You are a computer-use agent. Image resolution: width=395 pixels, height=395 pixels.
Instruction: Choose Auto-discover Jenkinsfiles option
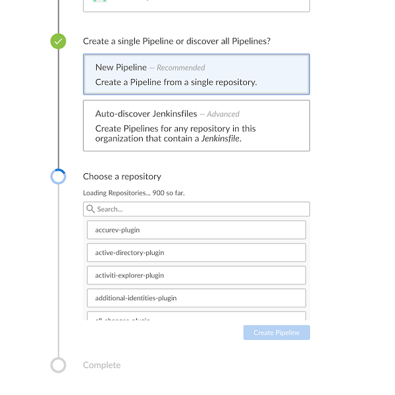click(x=196, y=126)
